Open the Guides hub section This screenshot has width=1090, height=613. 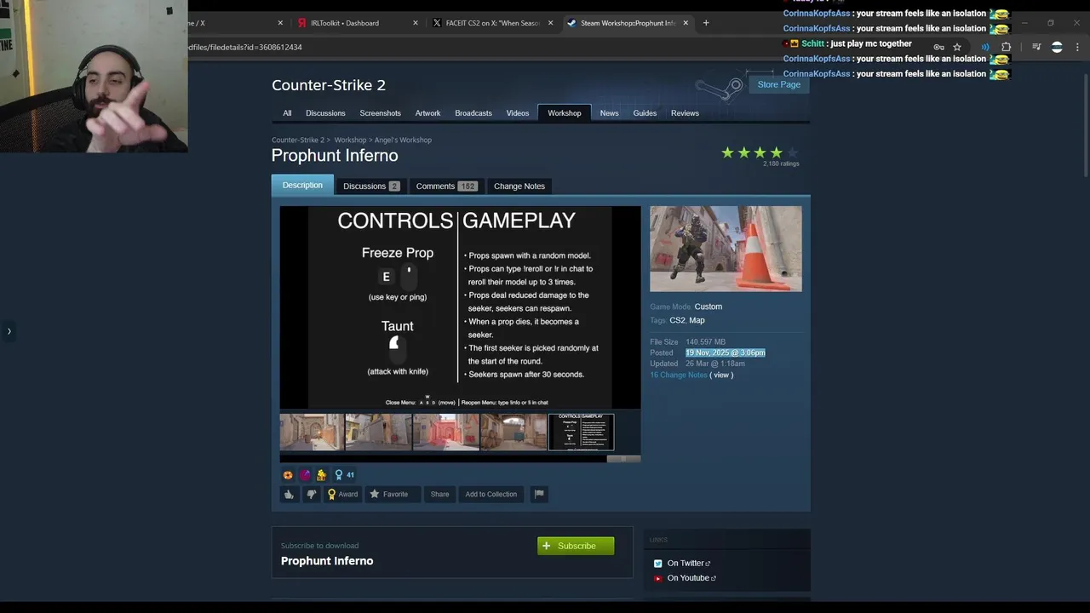645,113
